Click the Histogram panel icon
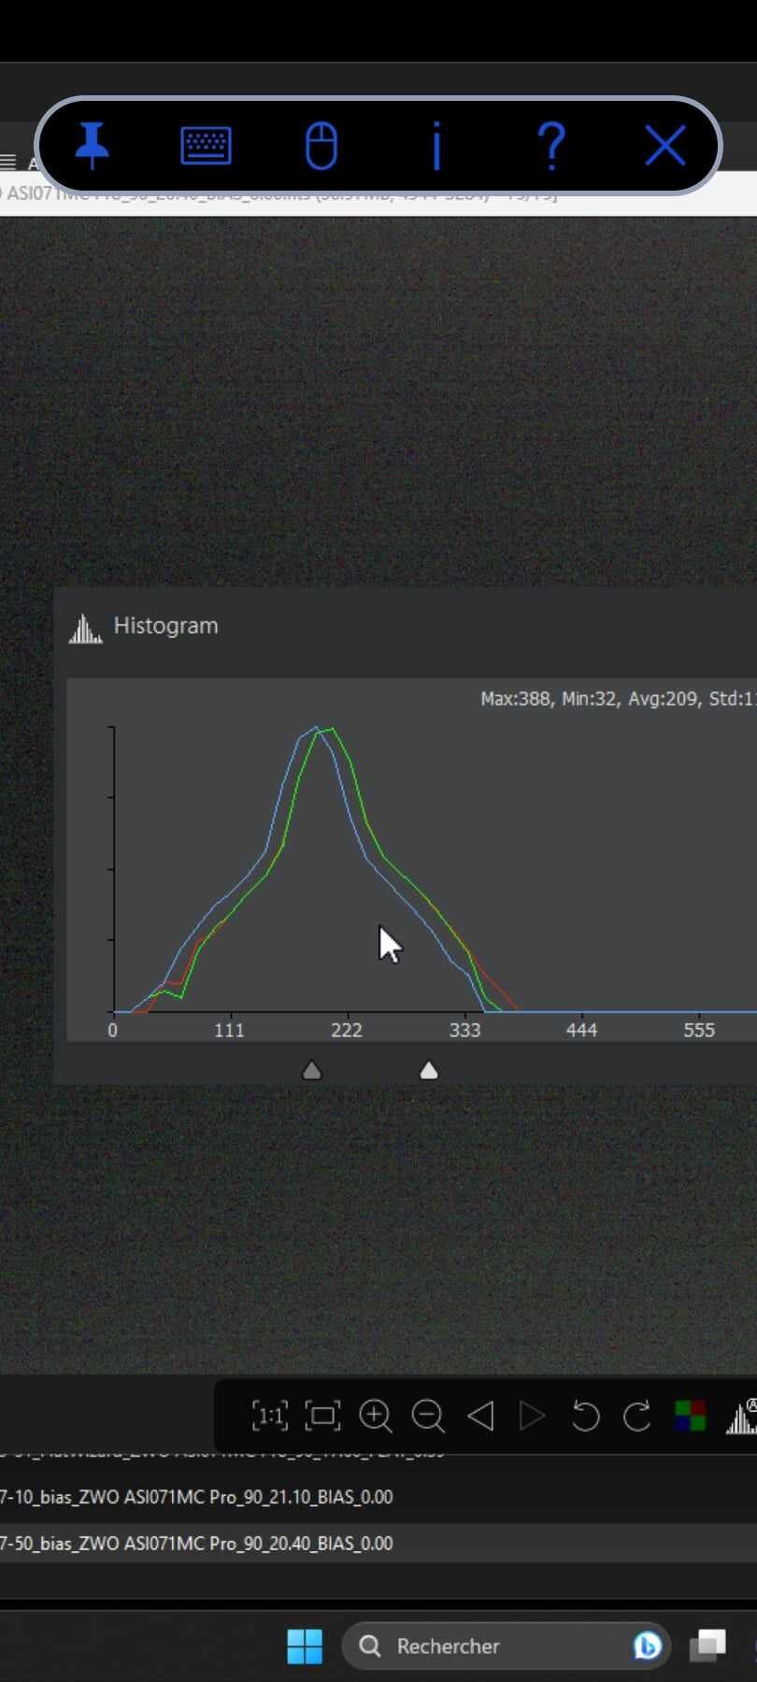Viewport: 757px width, 1682px height. 85,628
